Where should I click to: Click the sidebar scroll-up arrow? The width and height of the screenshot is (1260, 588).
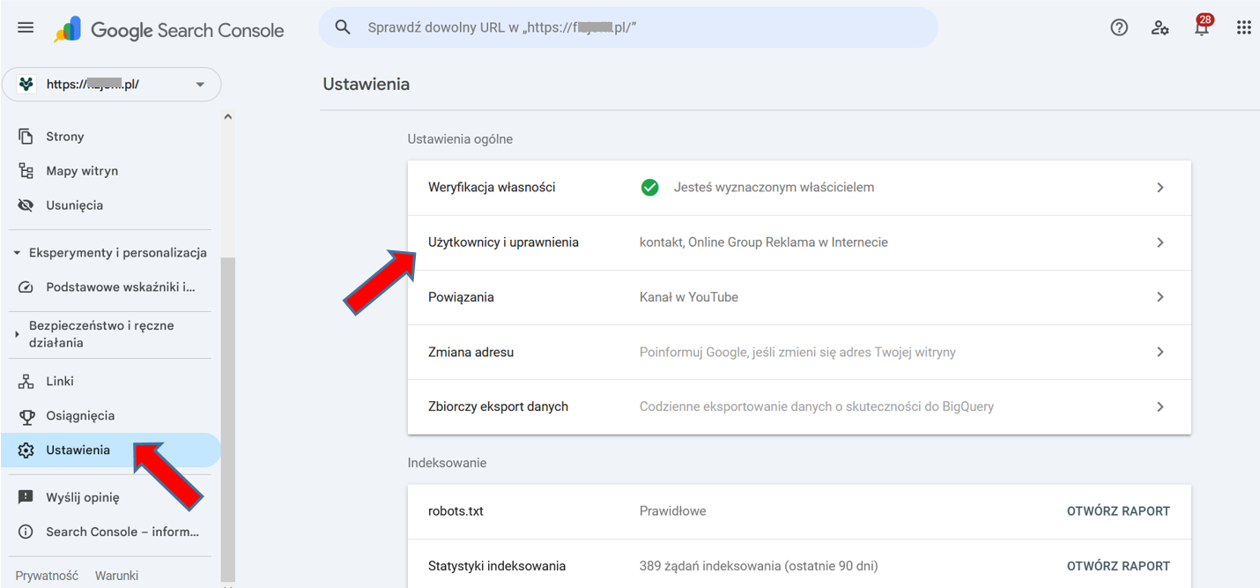228,116
